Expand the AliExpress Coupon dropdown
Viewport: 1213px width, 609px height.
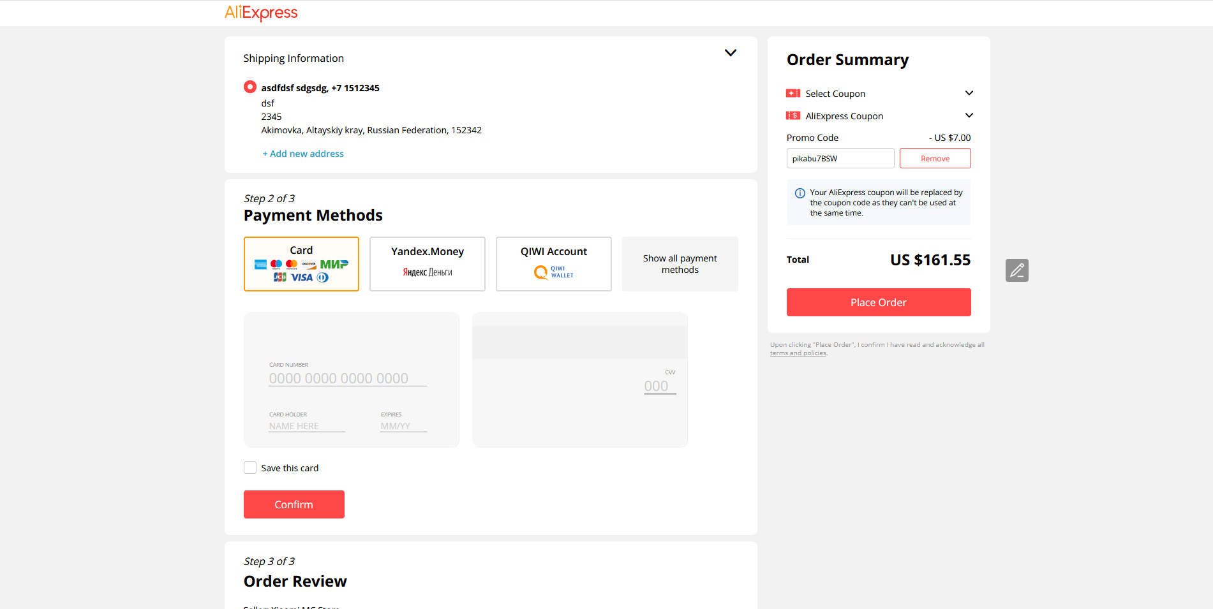969,115
